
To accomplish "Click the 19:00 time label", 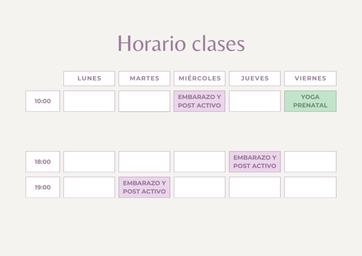I will pyautogui.click(x=43, y=187).
